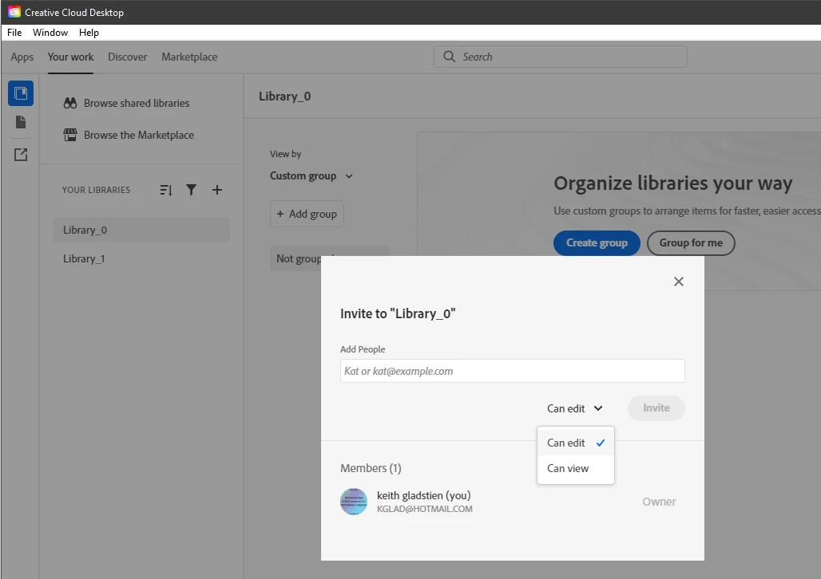
Task: Click keith gladstien's avatar thumbnail
Action: (x=354, y=502)
